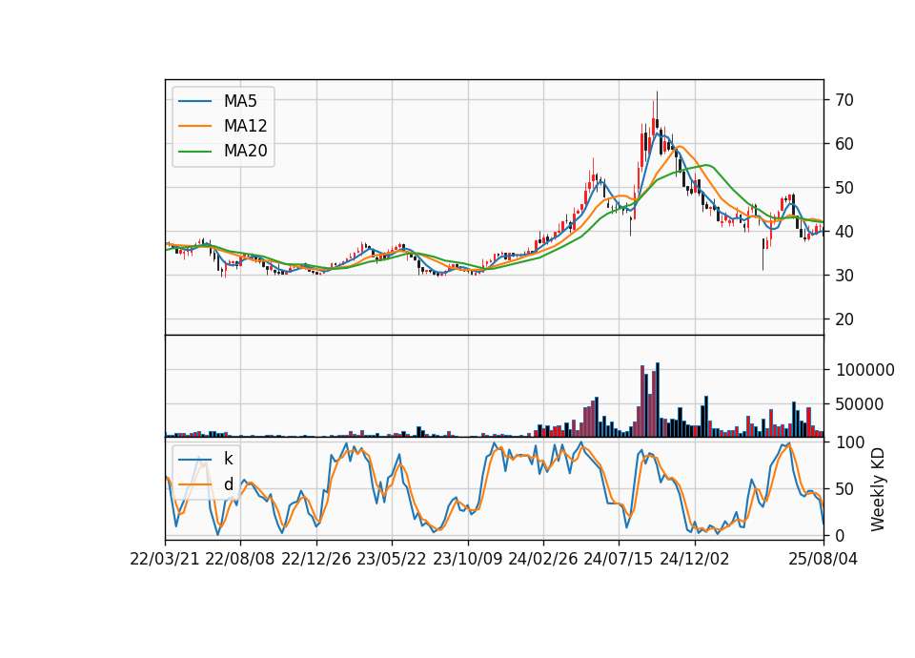Click the d legend label in KD panel

tap(228, 484)
